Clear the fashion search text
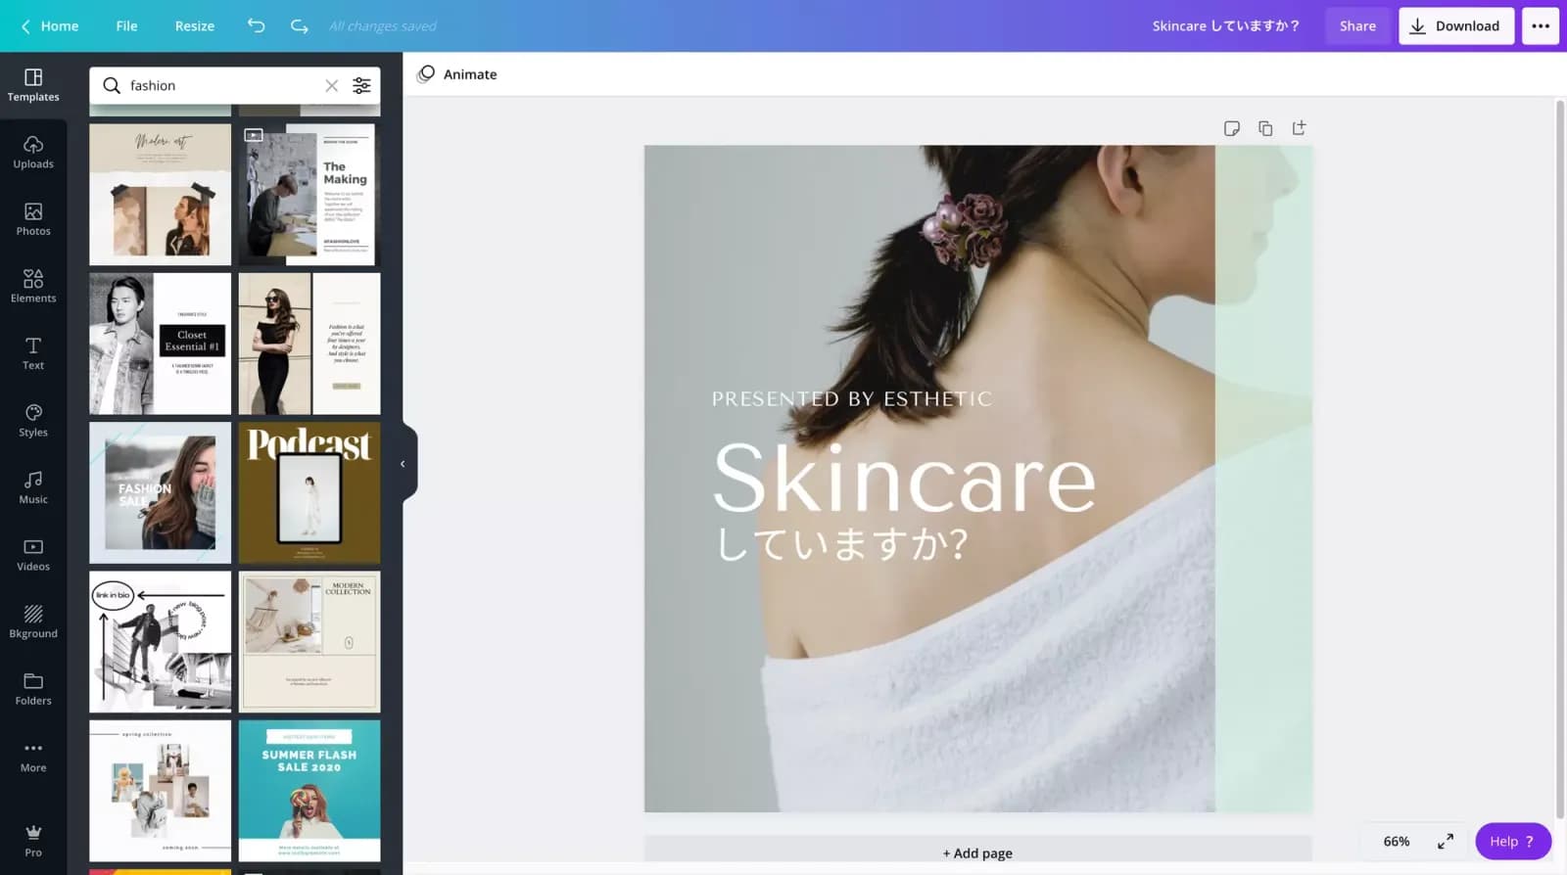 coord(332,86)
